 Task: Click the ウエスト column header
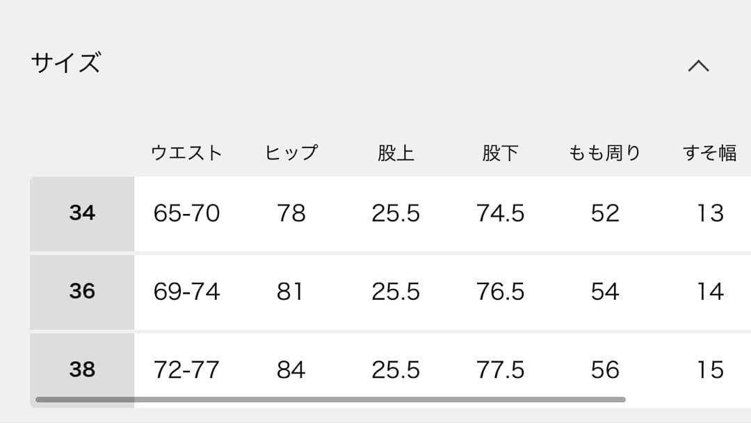[186, 153]
